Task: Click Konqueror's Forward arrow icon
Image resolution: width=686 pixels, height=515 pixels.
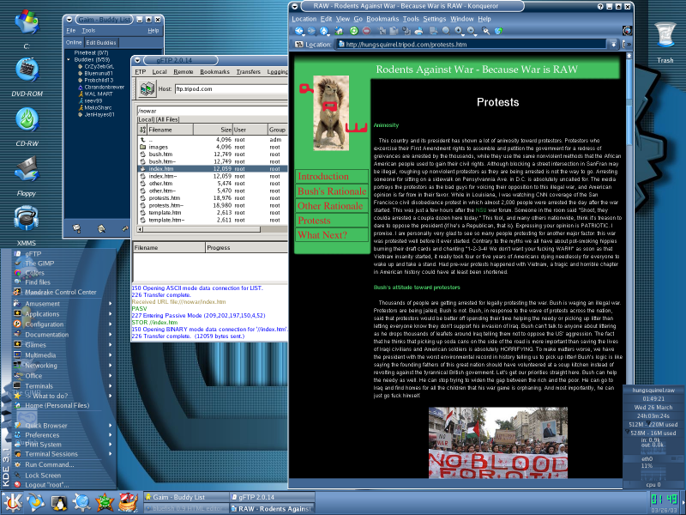Action: pos(311,31)
